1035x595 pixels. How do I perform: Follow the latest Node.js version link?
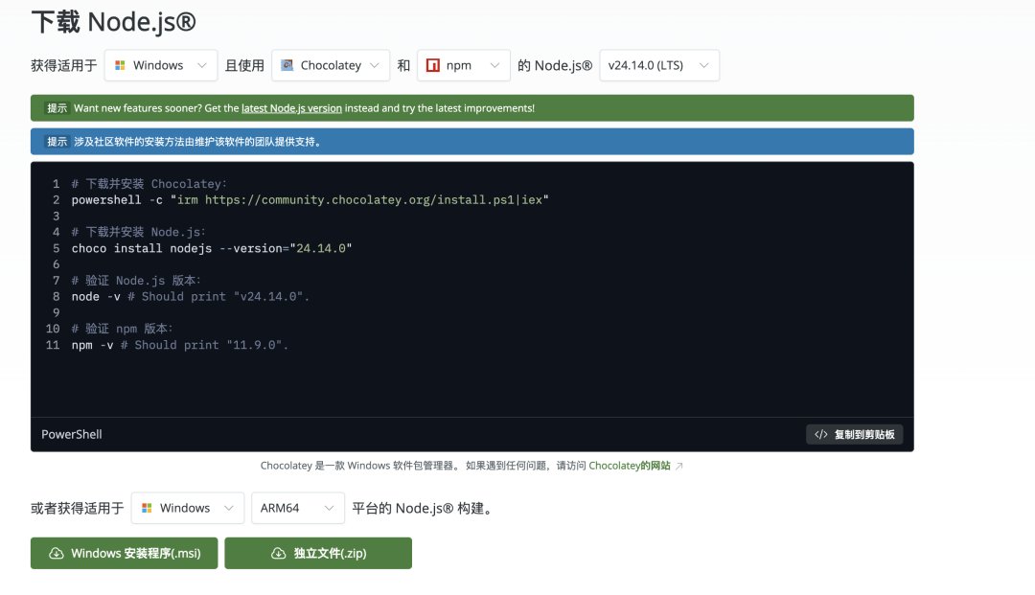(x=291, y=108)
